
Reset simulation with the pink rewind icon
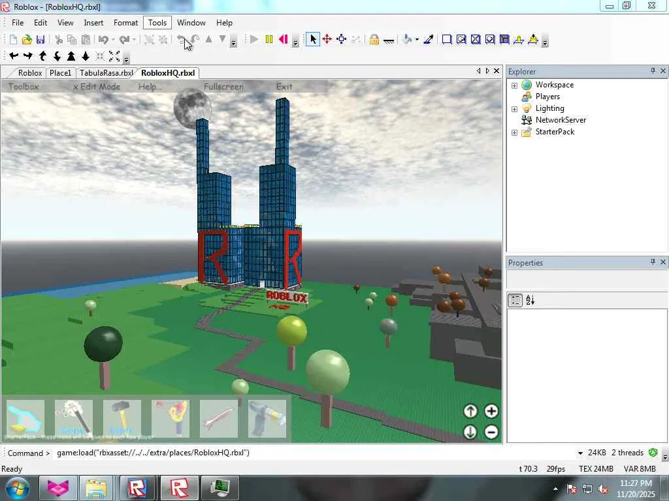pos(284,40)
